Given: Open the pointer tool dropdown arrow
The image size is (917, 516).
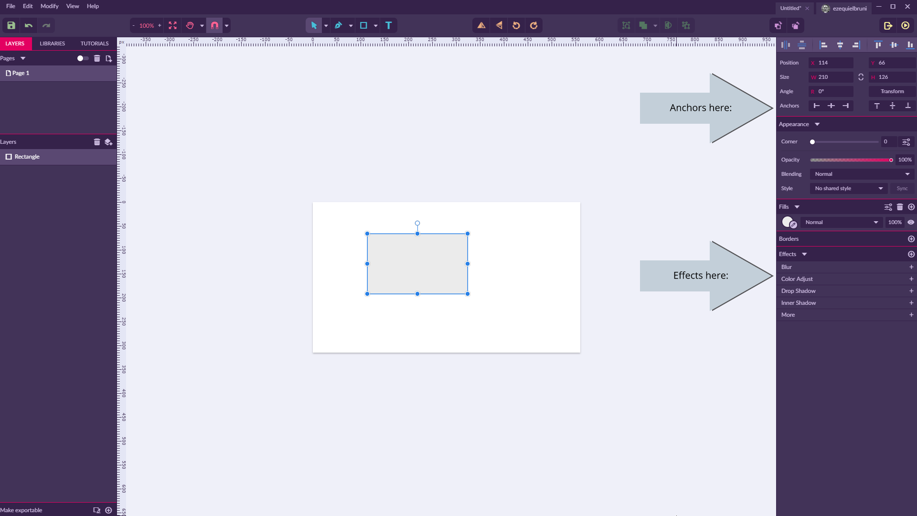Looking at the screenshot, I should click(x=326, y=26).
